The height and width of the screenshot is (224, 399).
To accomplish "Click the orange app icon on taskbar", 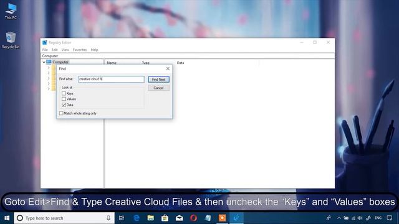I will [222, 218].
